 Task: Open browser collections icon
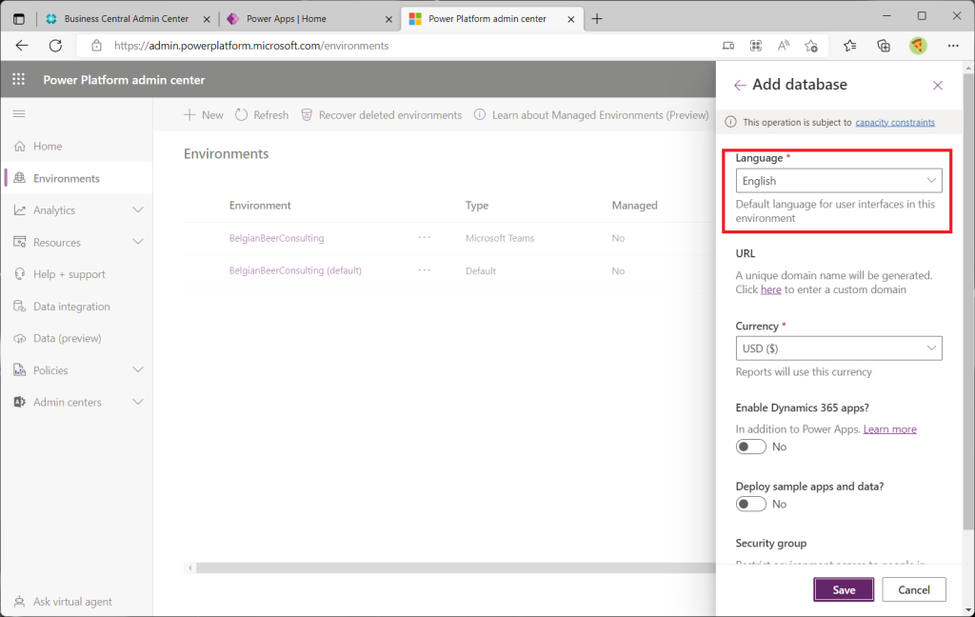[x=884, y=46]
